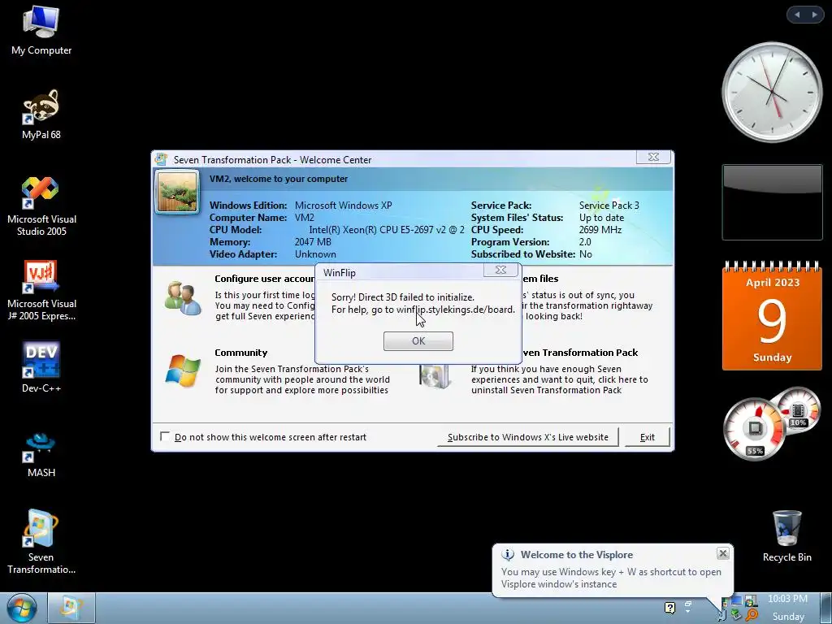
Task: Click the user picture thumbnail in Welcome Center
Action: 177,192
